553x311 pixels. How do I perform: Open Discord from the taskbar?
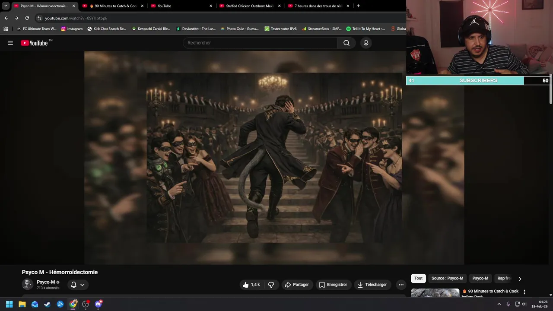[99, 304]
